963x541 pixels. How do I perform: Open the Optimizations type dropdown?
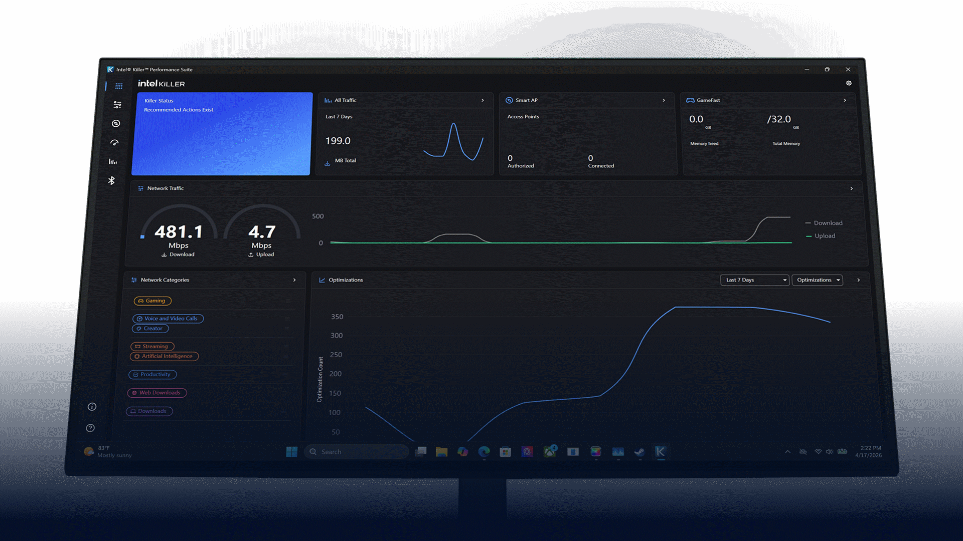(x=818, y=280)
